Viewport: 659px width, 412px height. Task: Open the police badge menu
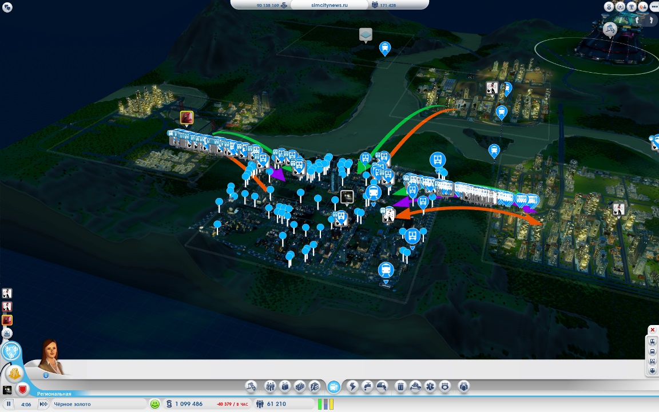pyautogui.click(x=444, y=386)
